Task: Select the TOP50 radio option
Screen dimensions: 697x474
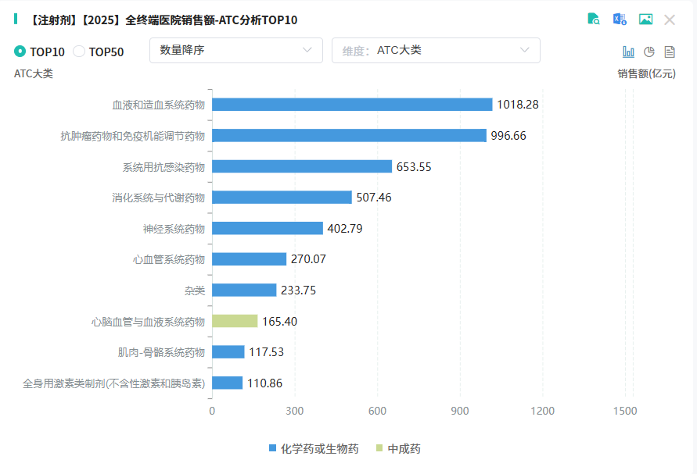Action: (x=99, y=52)
